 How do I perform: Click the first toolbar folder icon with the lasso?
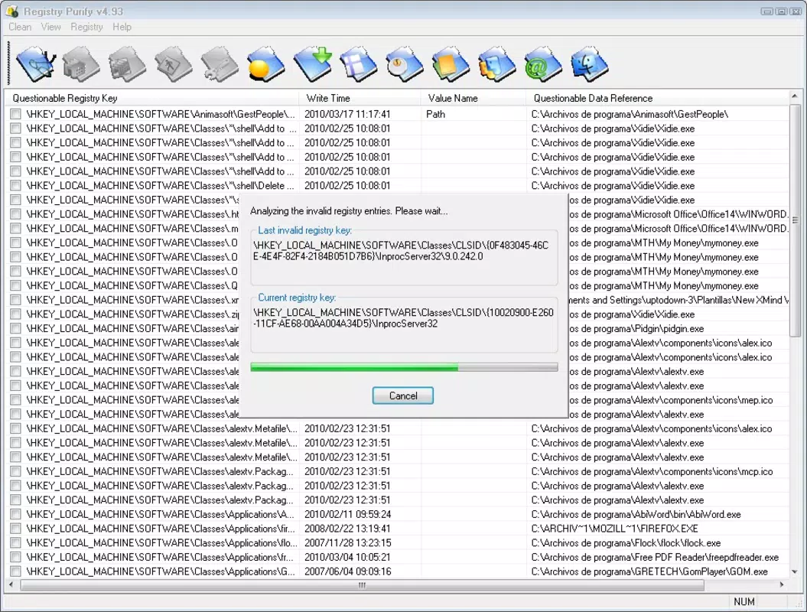[35, 63]
